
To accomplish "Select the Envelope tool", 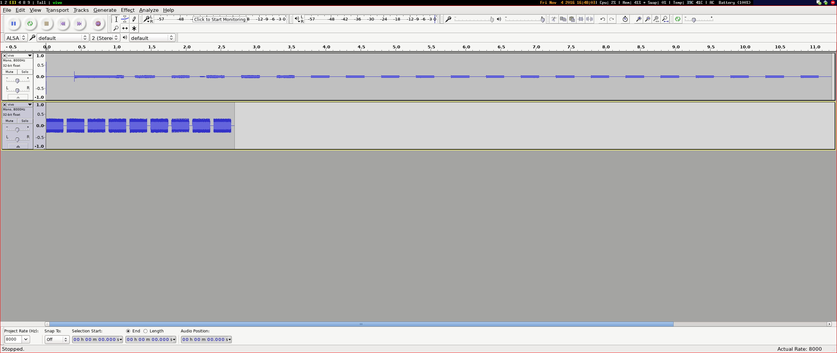I will (125, 19).
